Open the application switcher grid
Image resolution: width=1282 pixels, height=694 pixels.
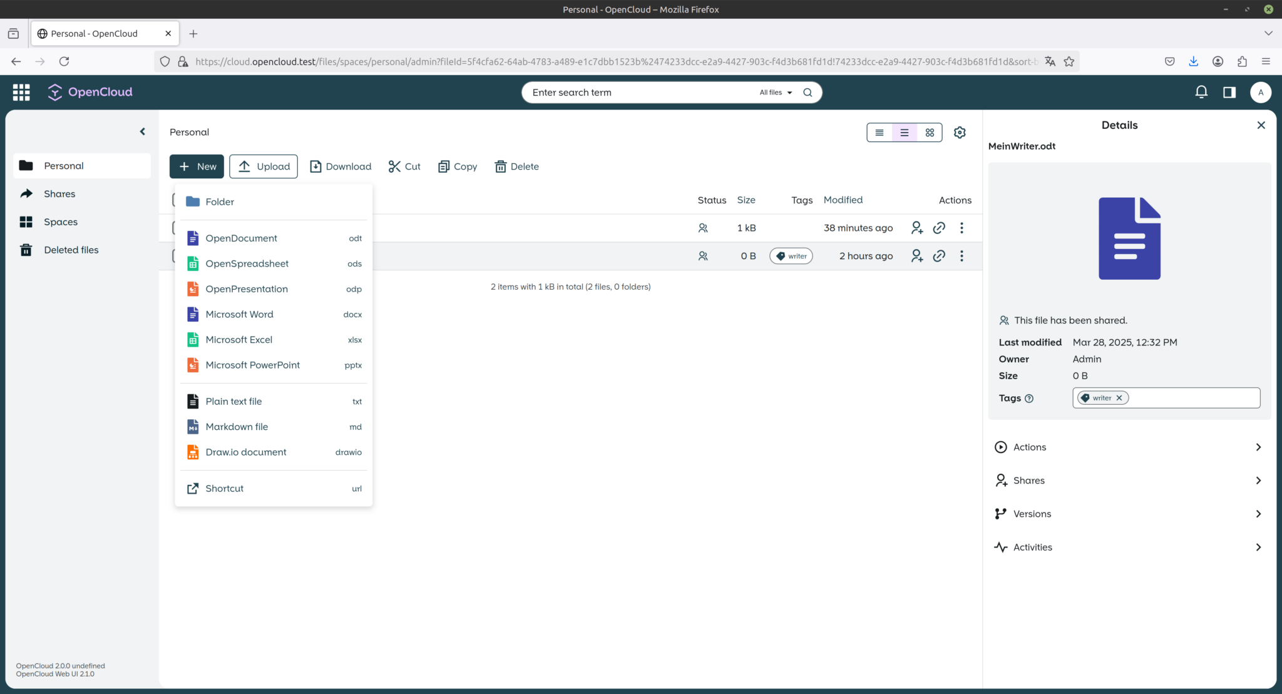tap(21, 92)
